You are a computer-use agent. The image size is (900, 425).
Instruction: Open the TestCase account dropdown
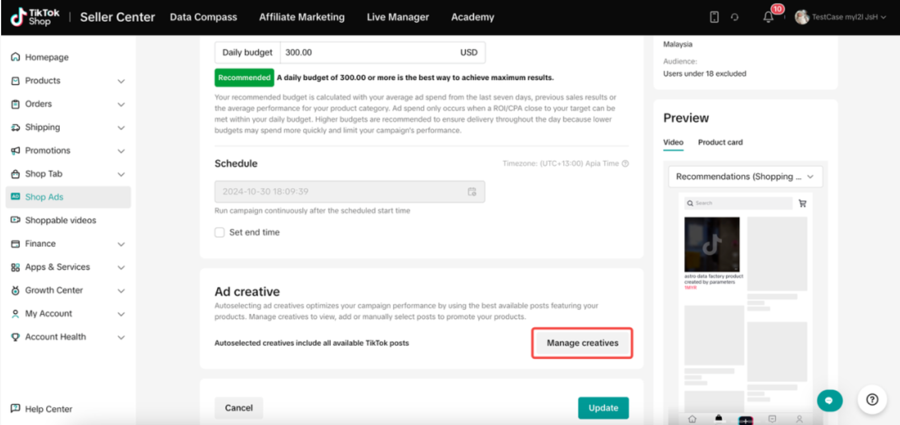pos(841,17)
